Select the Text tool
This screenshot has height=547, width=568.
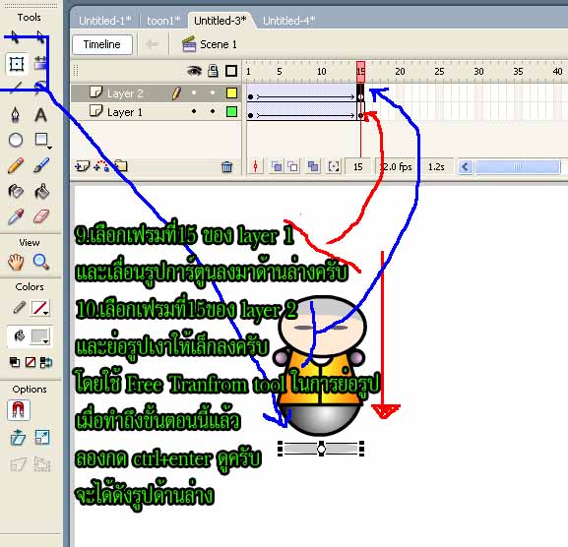pos(40,115)
